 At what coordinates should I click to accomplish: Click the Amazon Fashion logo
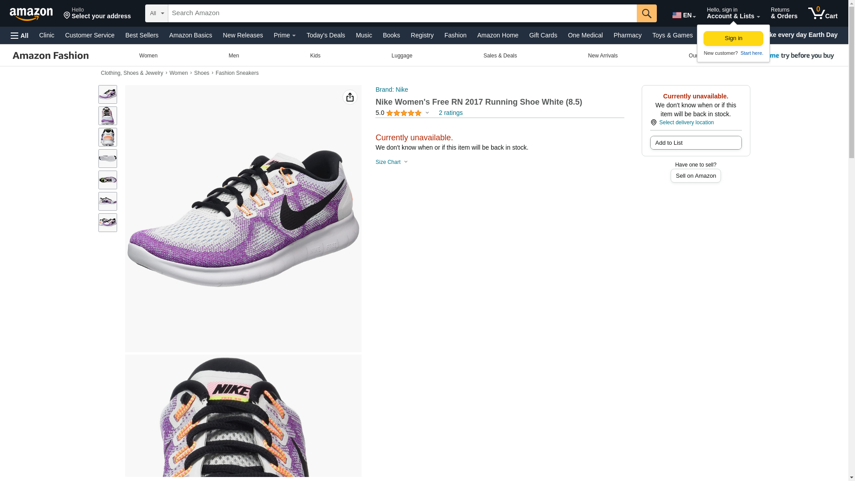pos(51,55)
